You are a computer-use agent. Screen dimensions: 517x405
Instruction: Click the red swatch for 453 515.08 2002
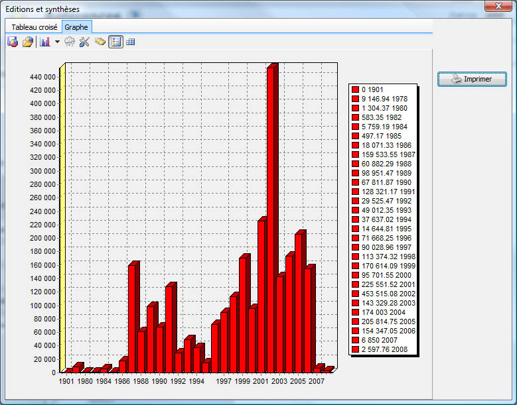coord(355,294)
